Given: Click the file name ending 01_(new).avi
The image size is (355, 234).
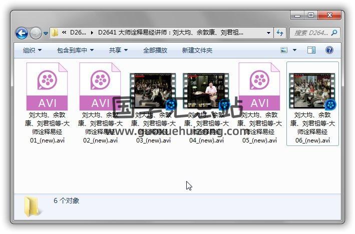Looking at the screenshot, I should click(x=47, y=127).
